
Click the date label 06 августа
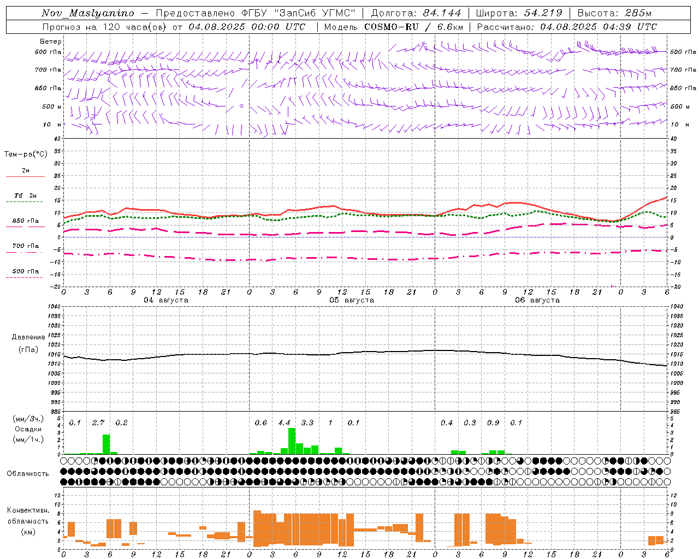pyautogui.click(x=537, y=300)
